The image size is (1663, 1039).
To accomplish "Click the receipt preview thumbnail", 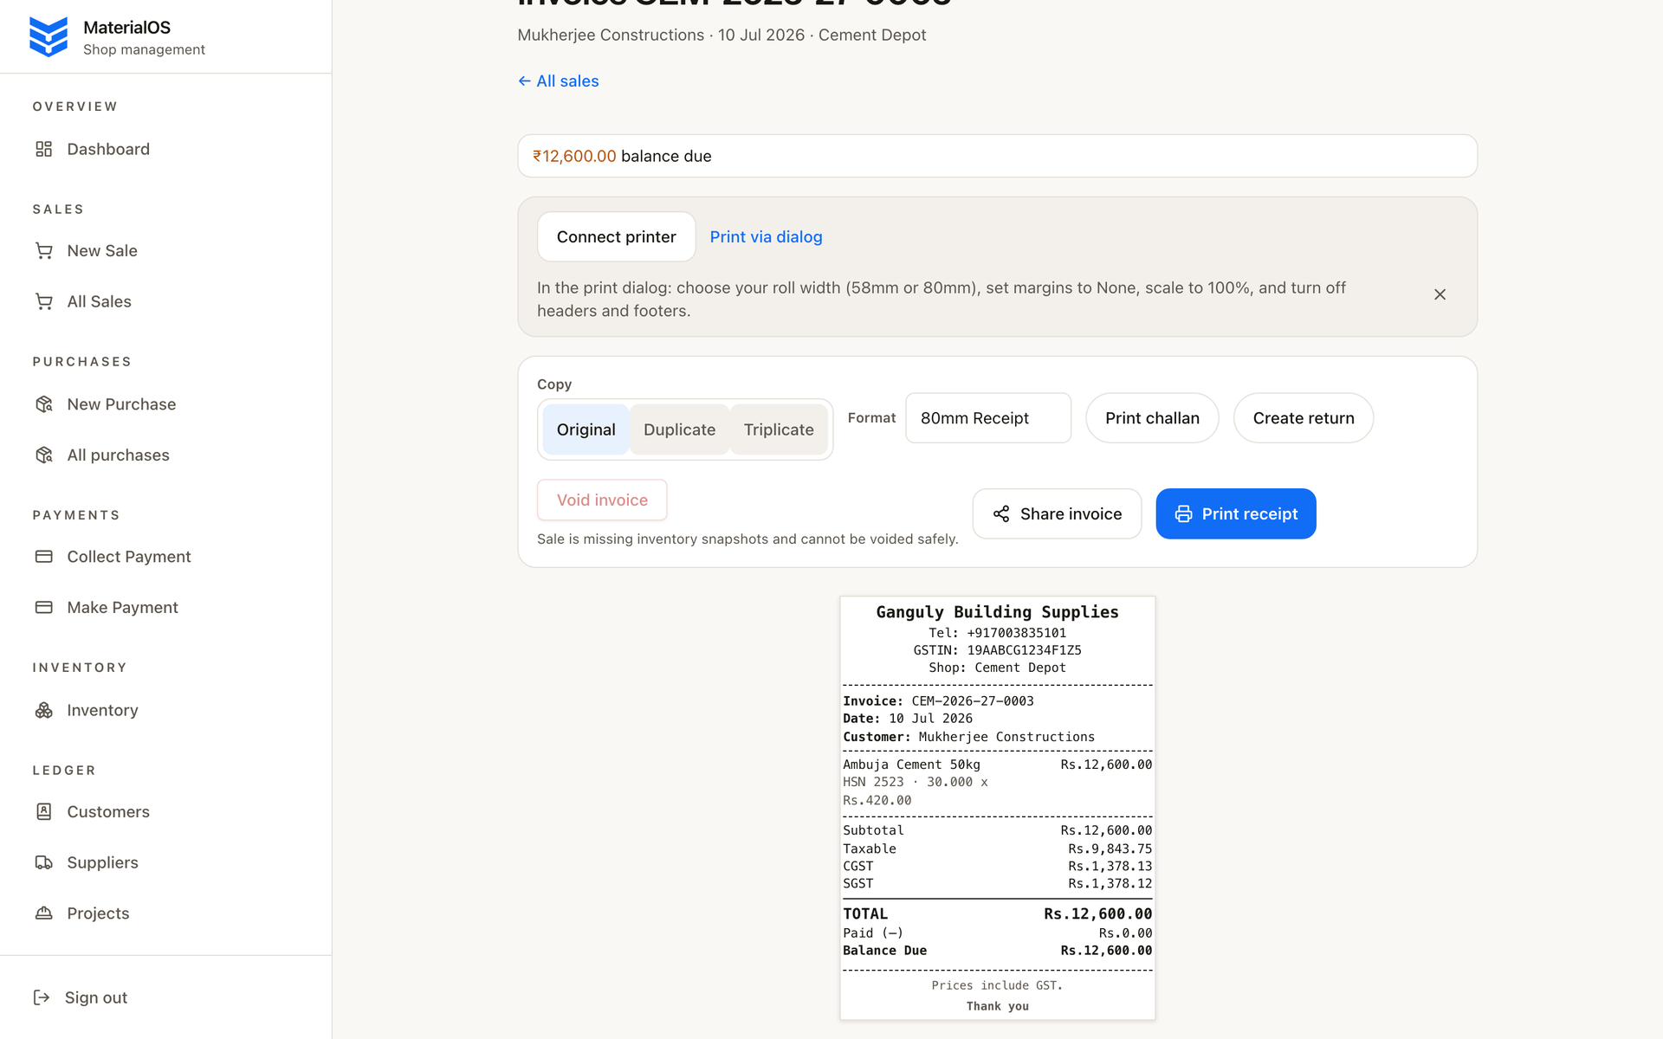I will [998, 808].
